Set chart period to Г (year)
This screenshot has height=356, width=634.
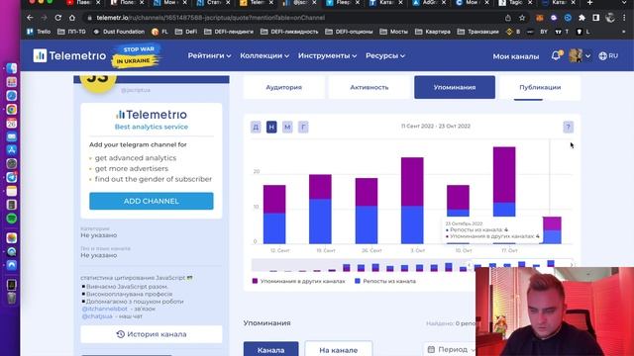click(x=303, y=128)
